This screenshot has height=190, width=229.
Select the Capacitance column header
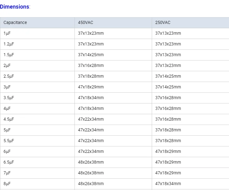point(15,23)
